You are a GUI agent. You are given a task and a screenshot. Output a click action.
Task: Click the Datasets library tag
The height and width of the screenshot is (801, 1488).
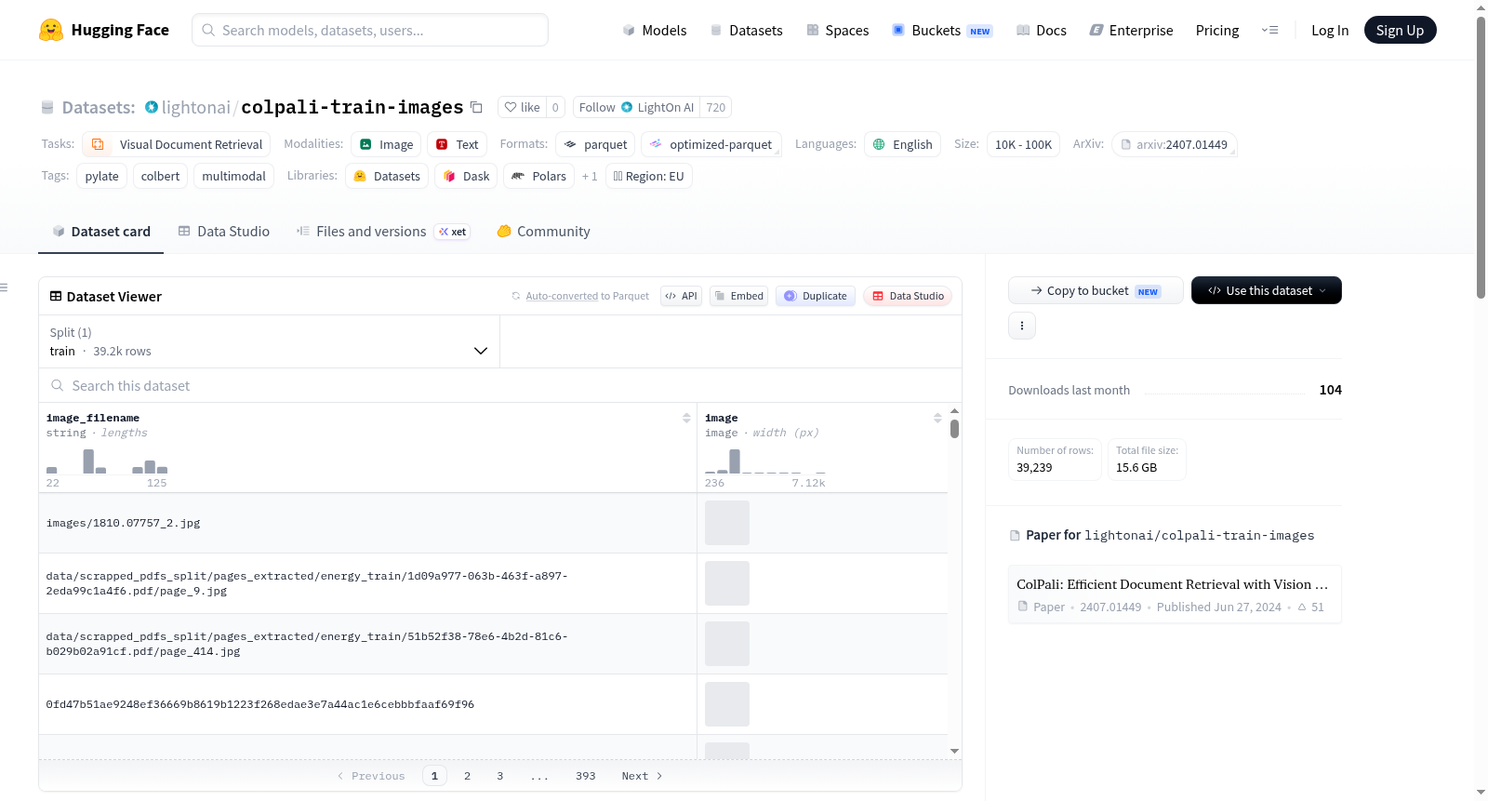tap(387, 176)
